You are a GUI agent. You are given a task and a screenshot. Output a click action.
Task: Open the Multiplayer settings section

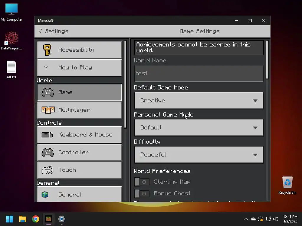pos(80,110)
